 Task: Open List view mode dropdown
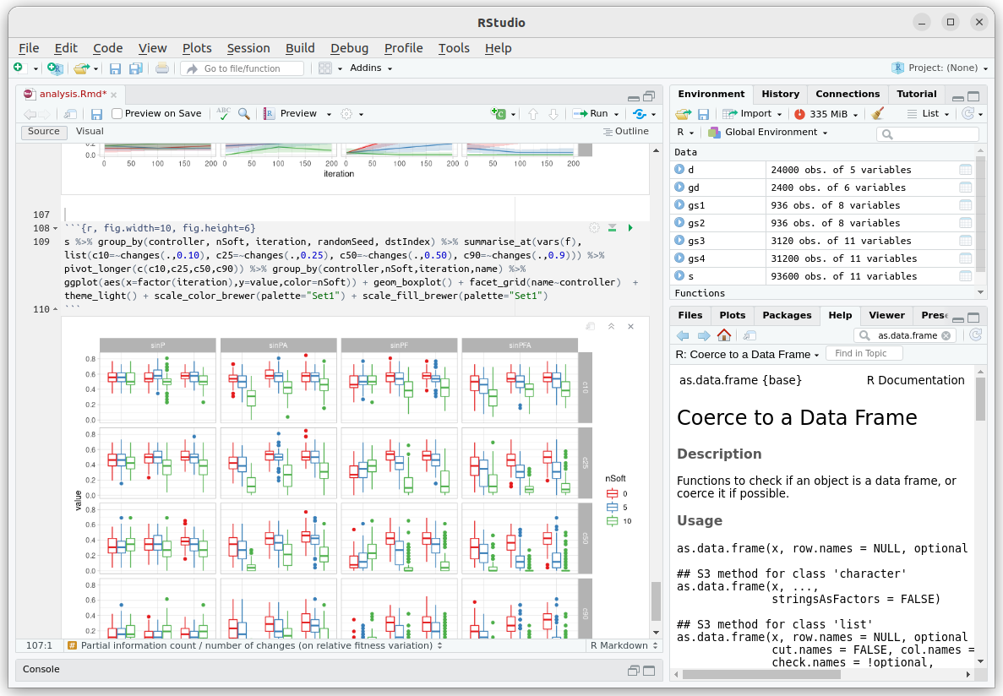click(928, 113)
